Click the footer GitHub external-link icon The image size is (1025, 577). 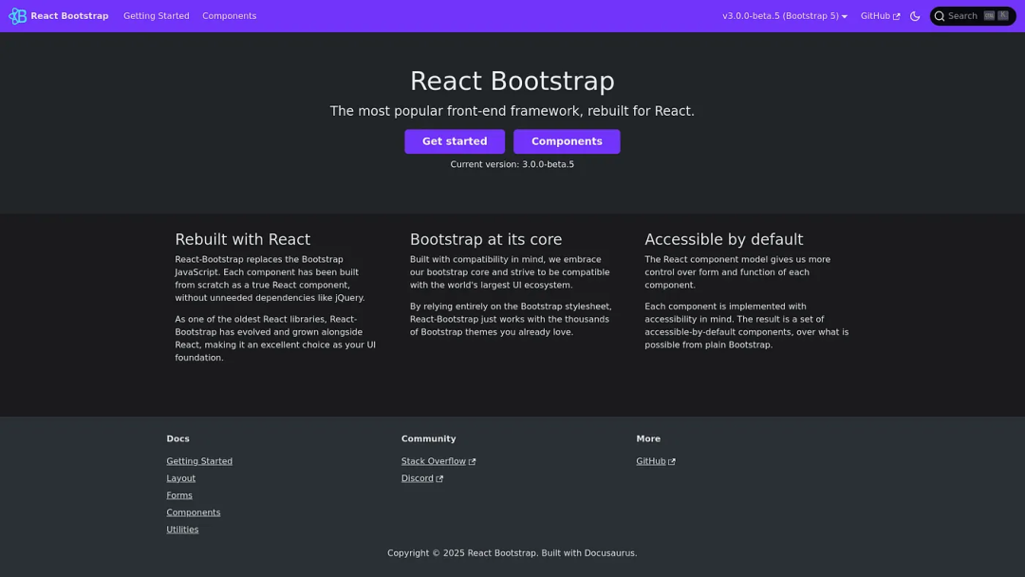coord(672,462)
